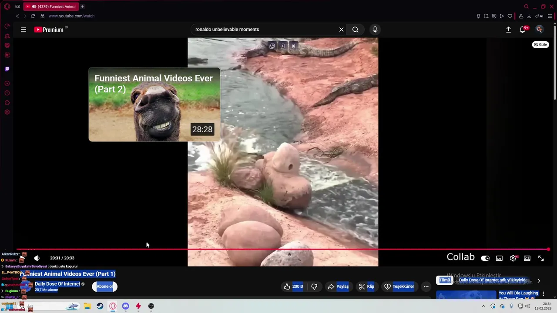Open the Opera workspaces icon beside the tab

click(17, 7)
